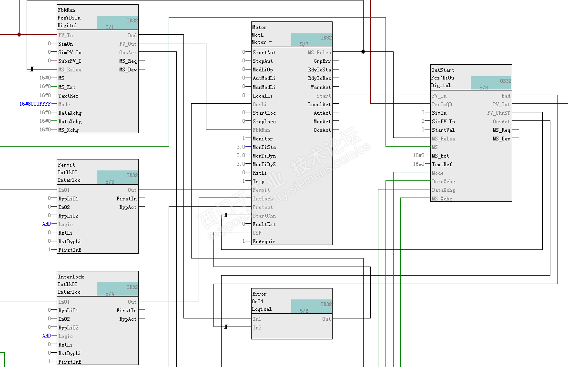Select EnAcquir input on Motor block

[x=264, y=241]
